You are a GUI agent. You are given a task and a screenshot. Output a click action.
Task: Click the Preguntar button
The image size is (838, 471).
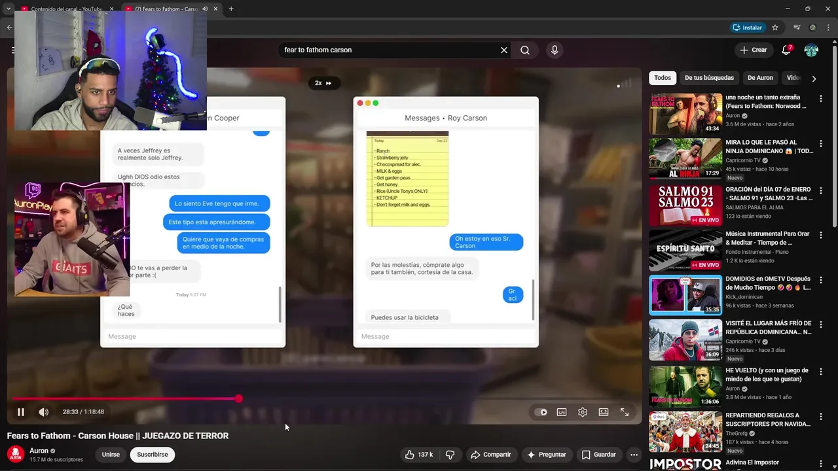point(547,455)
